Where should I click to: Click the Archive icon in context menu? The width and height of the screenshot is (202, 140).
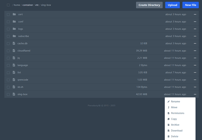[x=168, y=125]
